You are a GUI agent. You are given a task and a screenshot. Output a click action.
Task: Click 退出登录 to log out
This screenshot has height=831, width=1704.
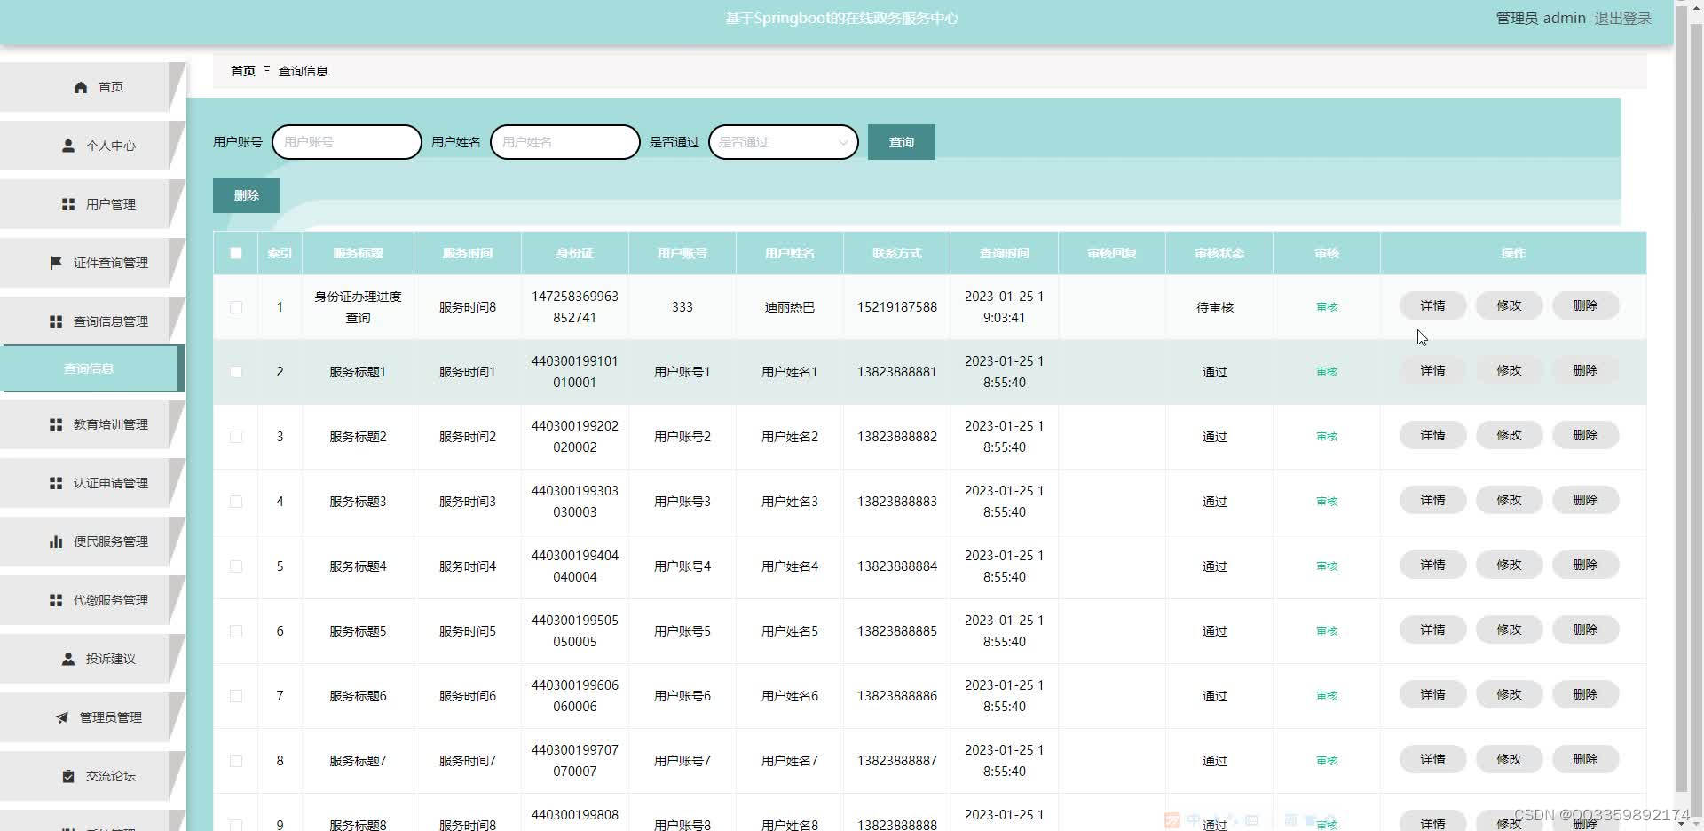click(x=1622, y=18)
